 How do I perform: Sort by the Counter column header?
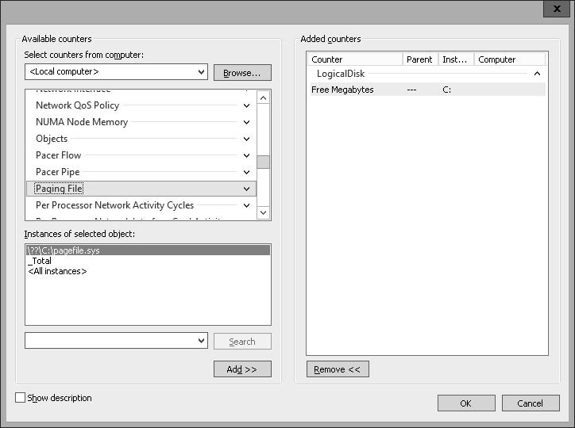(x=355, y=59)
